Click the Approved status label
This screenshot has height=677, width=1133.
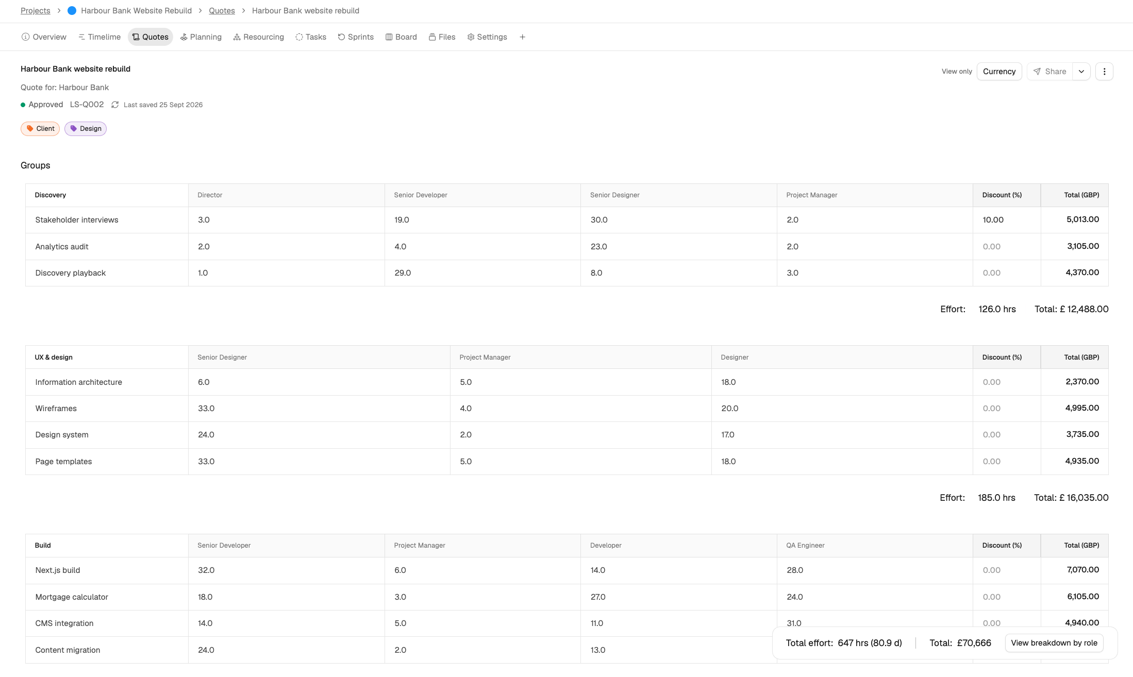(46, 105)
